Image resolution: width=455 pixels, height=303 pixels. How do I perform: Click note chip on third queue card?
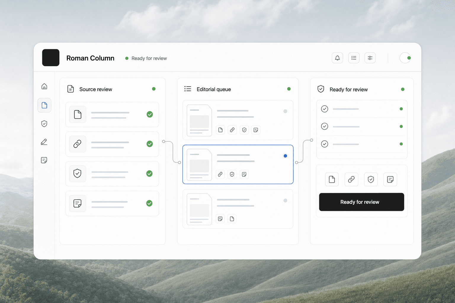point(220,219)
